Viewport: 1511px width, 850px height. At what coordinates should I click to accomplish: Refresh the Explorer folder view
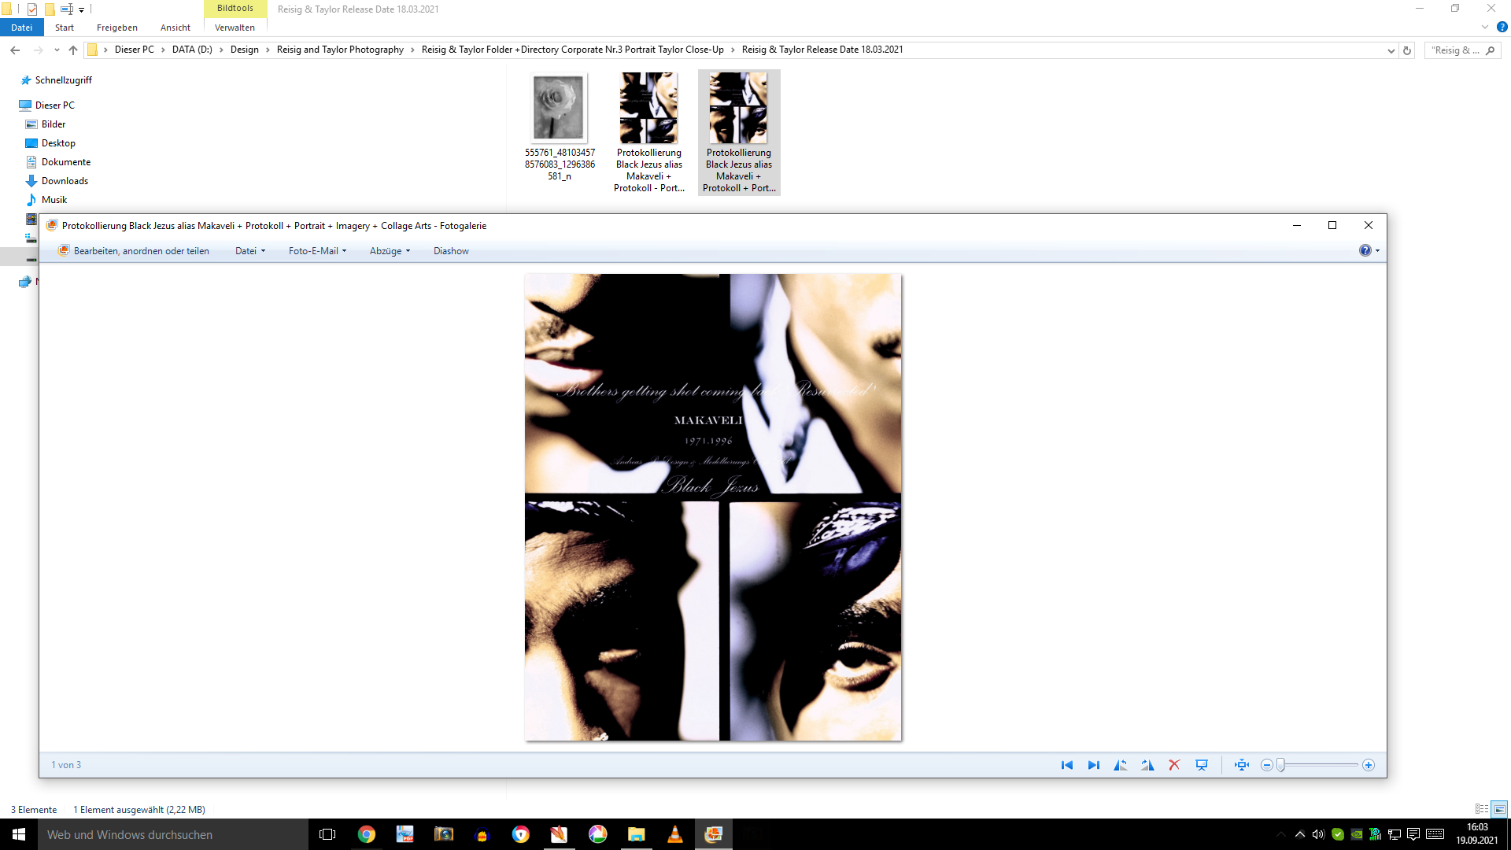1407,50
